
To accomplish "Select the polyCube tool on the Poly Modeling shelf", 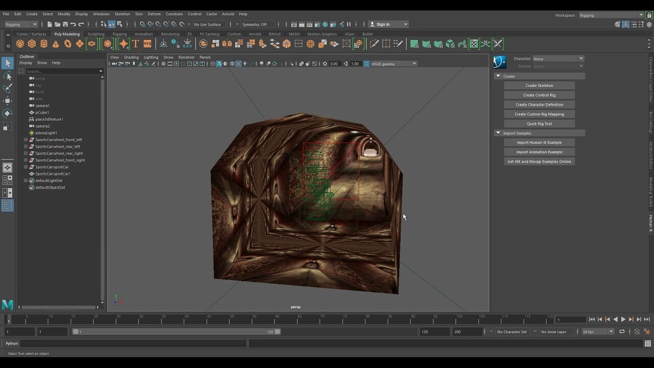I will pyautogui.click(x=31, y=44).
